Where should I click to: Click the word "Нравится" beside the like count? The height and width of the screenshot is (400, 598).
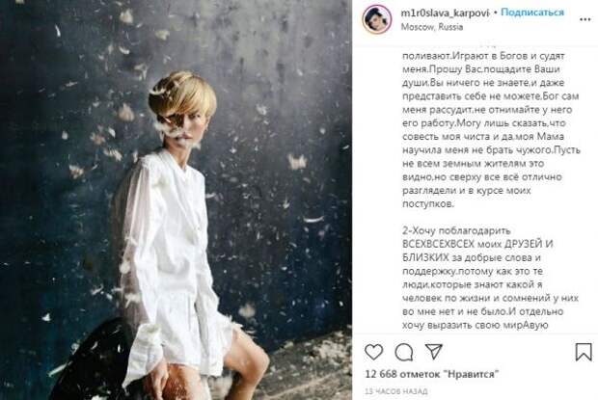click(476, 374)
